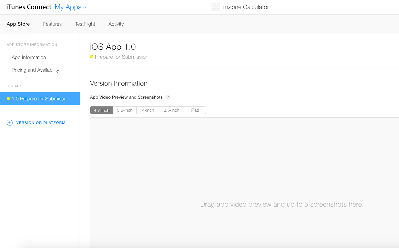
Task: Switch to the Activity tab
Action: [x=116, y=24]
